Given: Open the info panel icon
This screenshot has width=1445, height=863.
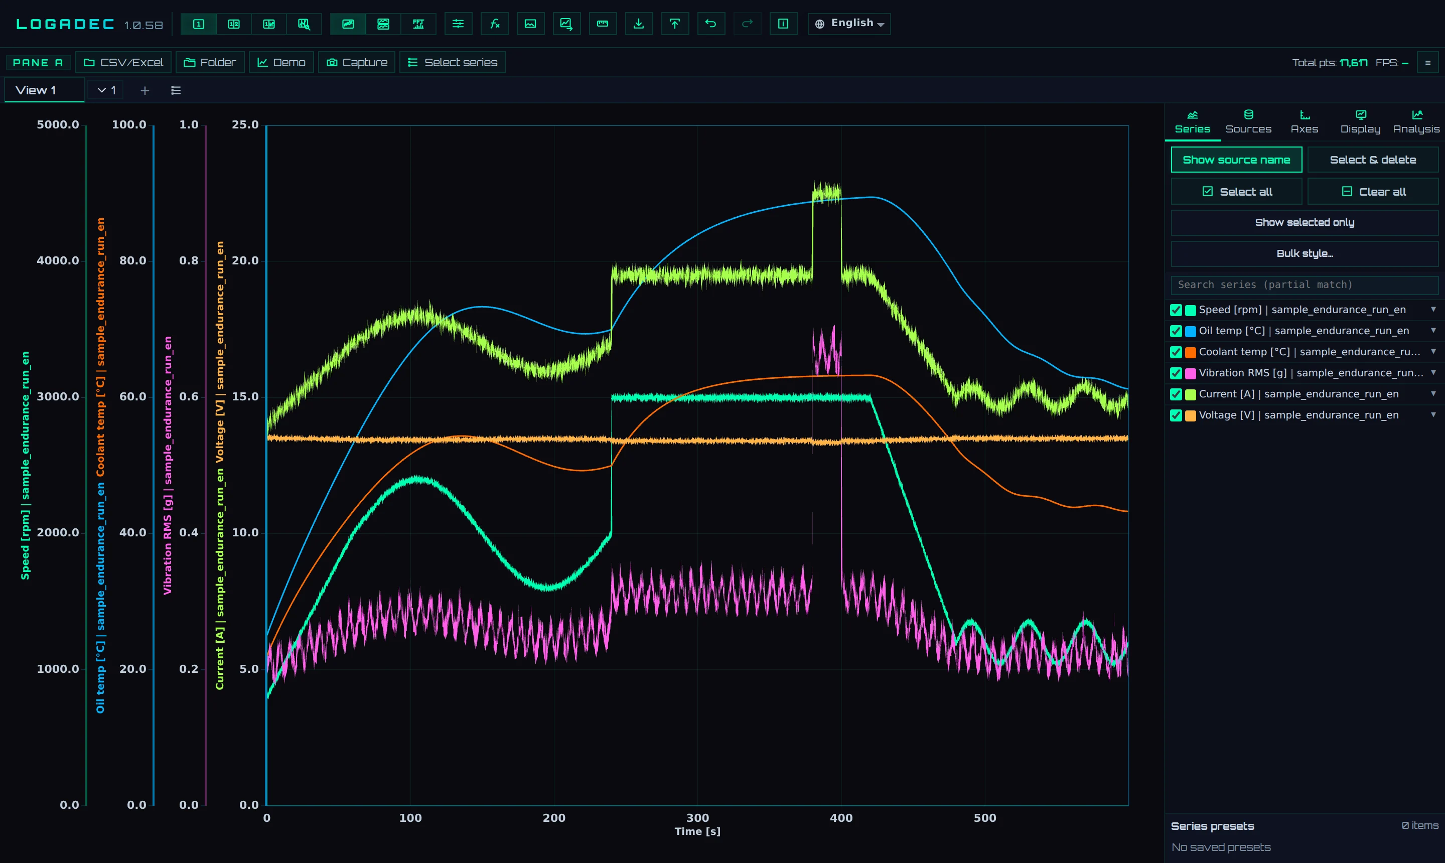Looking at the screenshot, I should [x=783, y=24].
